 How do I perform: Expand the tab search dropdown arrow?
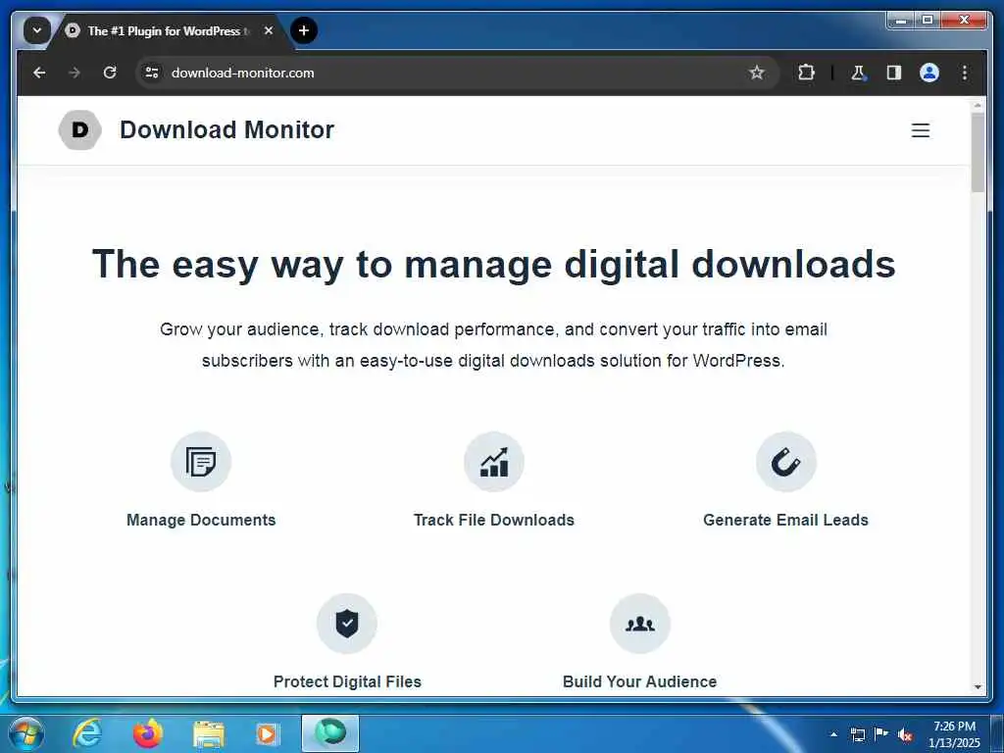point(37,30)
